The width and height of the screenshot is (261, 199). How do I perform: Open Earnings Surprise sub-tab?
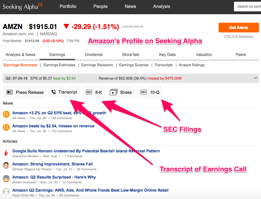(134, 65)
